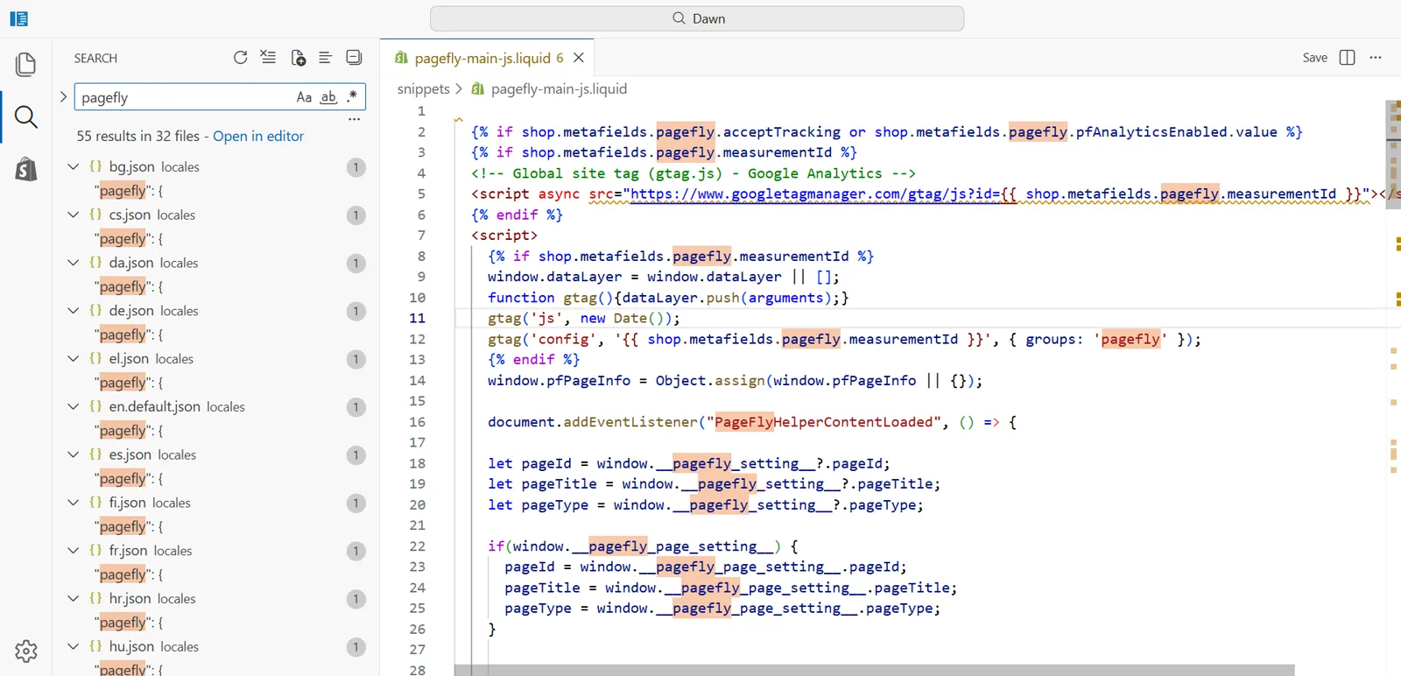Open the Shopify activity bar icon
Screen dimensions: 1401x676
pyautogui.click(x=25, y=169)
